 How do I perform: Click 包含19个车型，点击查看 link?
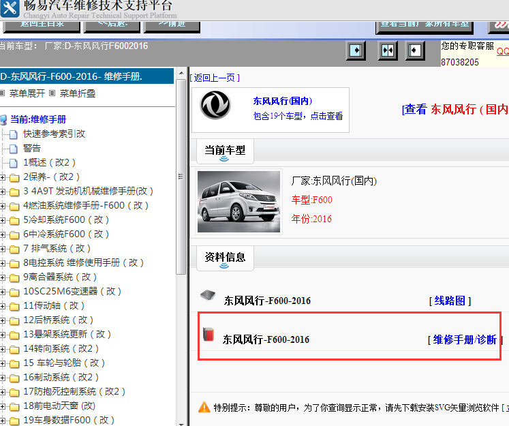pyautogui.click(x=298, y=116)
